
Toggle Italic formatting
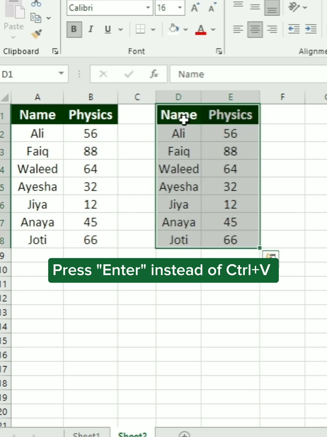pyautogui.click(x=91, y=29)
